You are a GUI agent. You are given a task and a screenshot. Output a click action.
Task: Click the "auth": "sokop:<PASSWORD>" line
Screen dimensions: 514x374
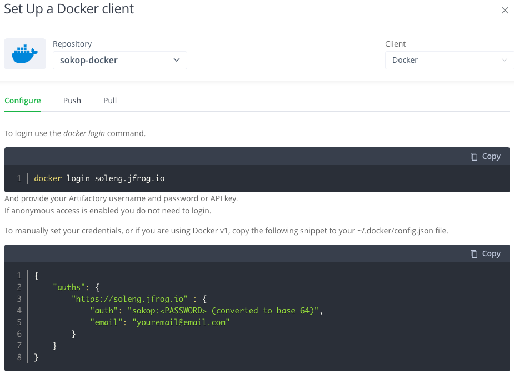[207, 311]
